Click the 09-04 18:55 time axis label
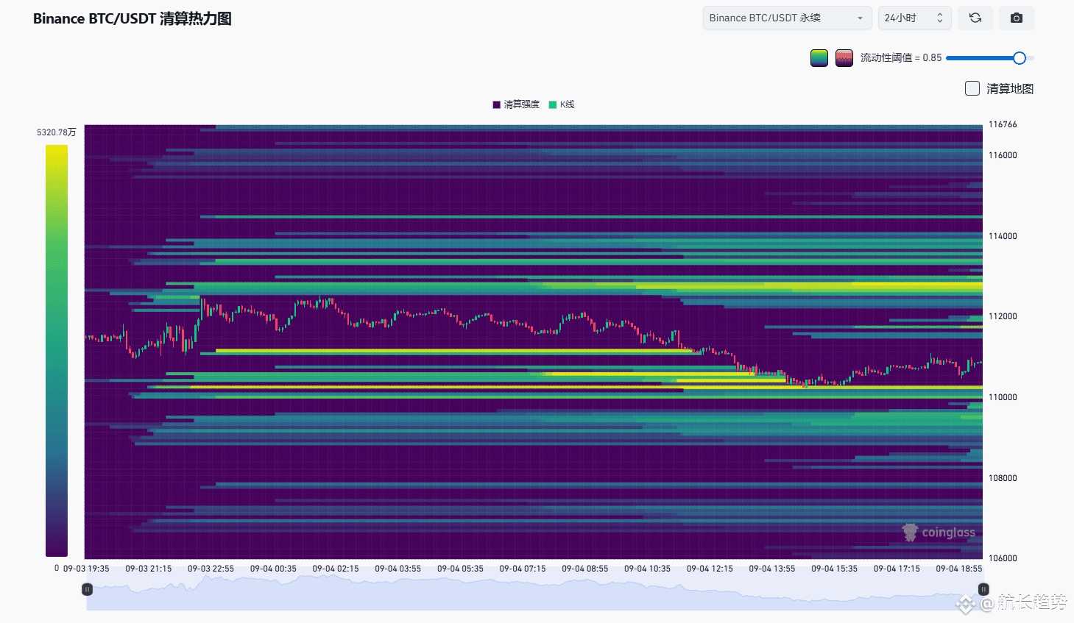 959,569
